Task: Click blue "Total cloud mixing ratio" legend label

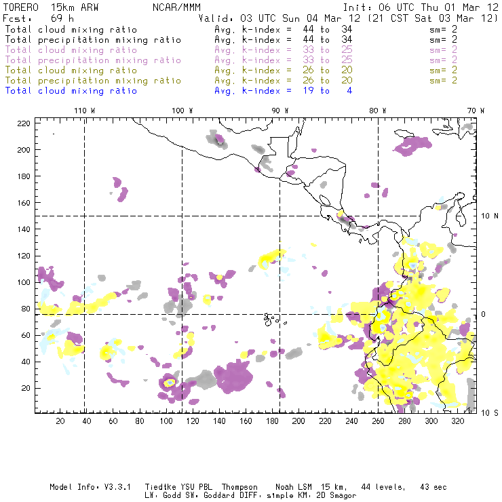Action: pyautogui.click(x=71, y=91)
